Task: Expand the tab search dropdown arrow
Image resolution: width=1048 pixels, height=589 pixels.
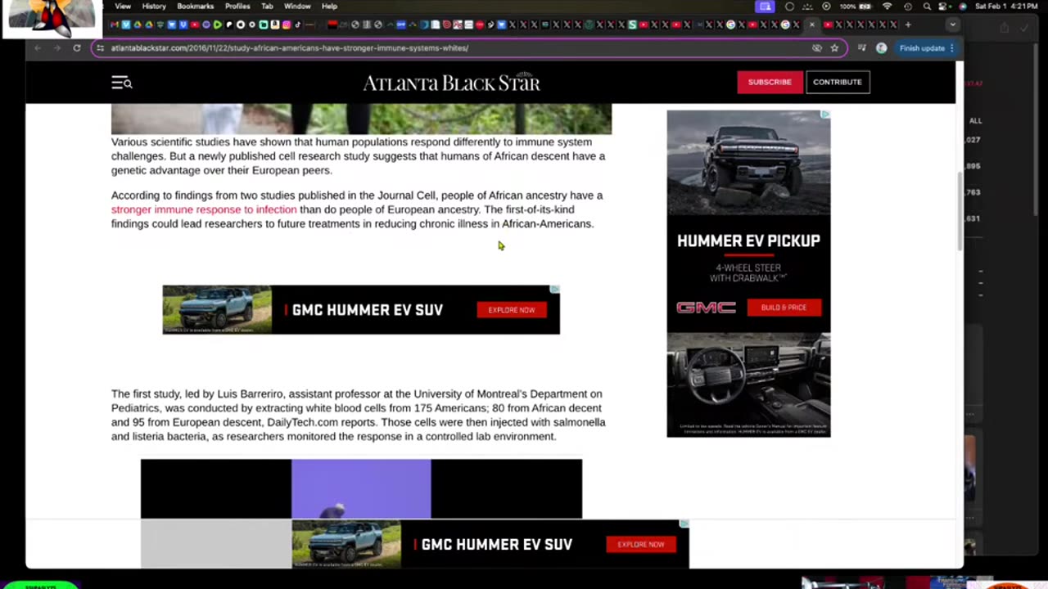Action: [952, 25]
